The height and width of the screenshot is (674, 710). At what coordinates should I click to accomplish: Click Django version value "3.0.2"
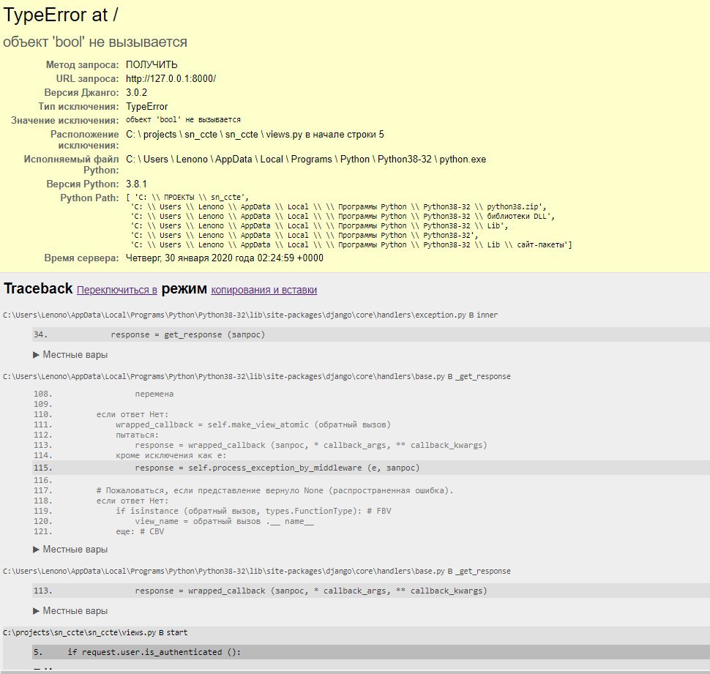click(136, 93)
